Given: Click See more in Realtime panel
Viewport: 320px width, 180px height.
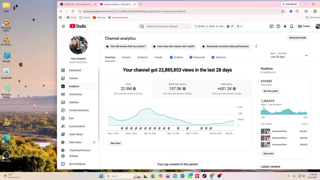Looking at the screenshot, I should (x=268, y=153).
